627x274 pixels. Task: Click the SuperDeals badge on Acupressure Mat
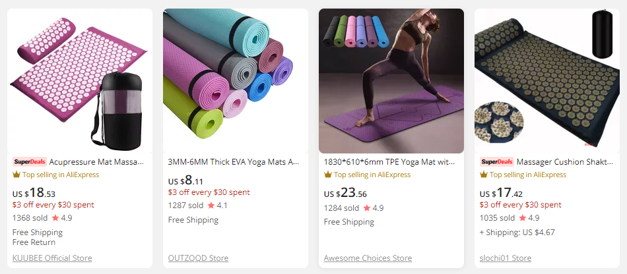(x=30, y=161)
